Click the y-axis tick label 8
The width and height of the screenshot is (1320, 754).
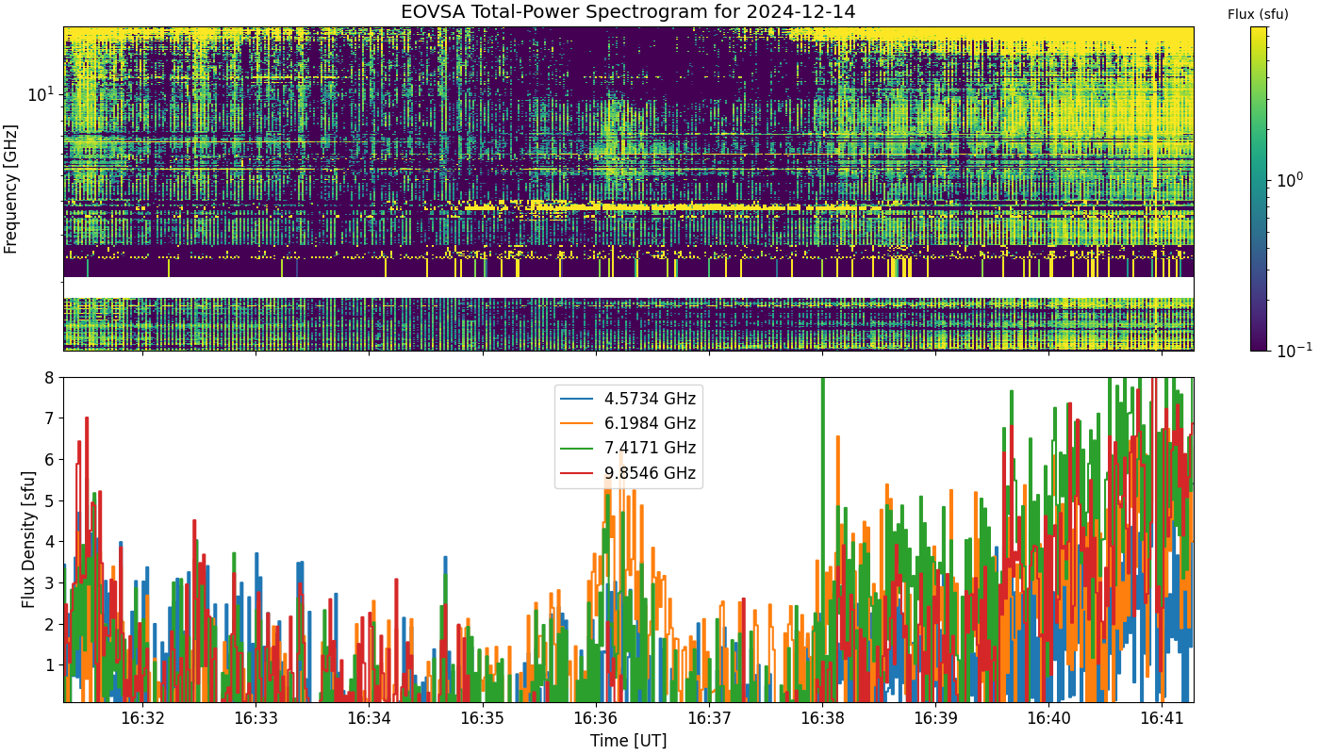click(x=51, y=377)
